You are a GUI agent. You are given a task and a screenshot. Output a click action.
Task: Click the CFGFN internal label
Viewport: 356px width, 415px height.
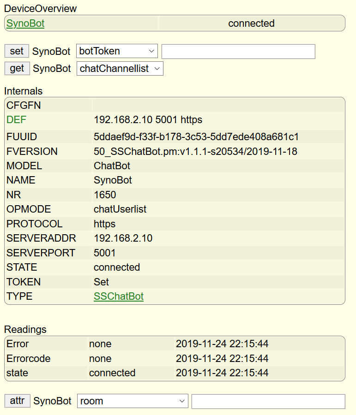tap(24, 105)
